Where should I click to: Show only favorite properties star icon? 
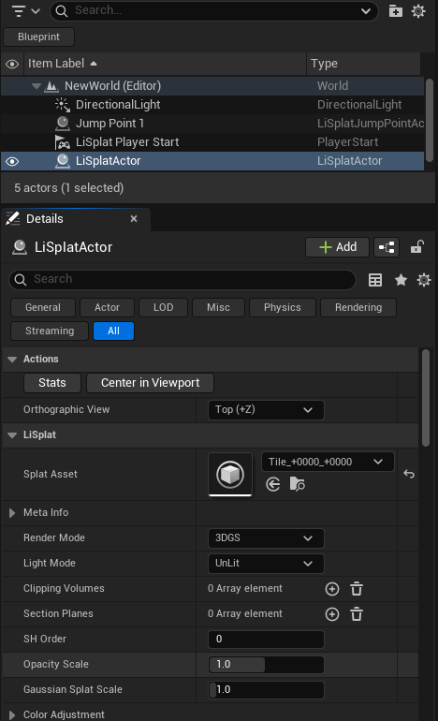pos(401,280)
